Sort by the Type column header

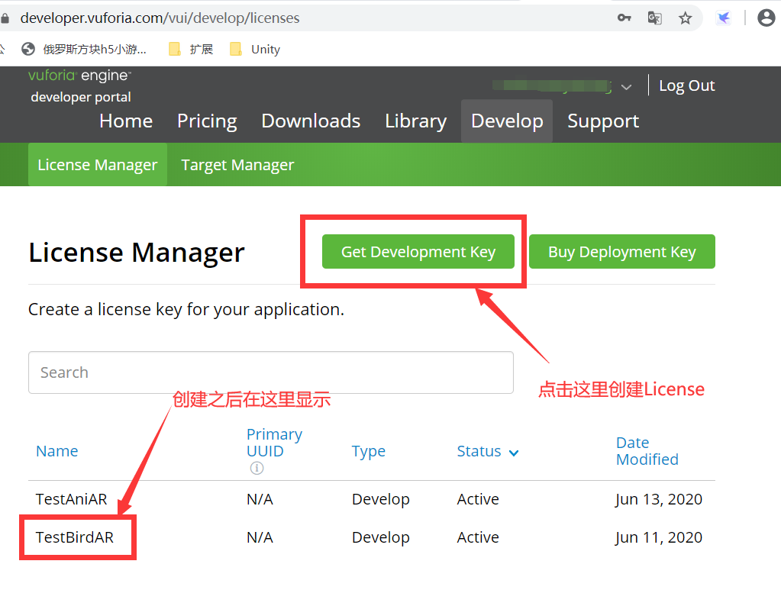369,451
